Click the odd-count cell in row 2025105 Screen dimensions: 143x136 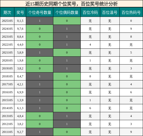pos(39,21)
